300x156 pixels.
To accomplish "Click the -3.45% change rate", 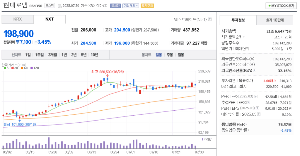I will 43,42.
